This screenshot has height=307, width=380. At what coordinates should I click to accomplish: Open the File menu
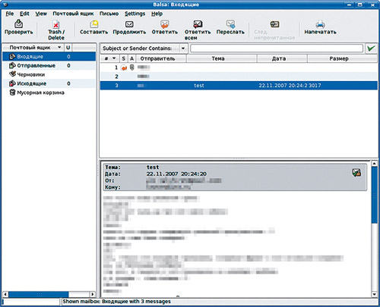10,14
